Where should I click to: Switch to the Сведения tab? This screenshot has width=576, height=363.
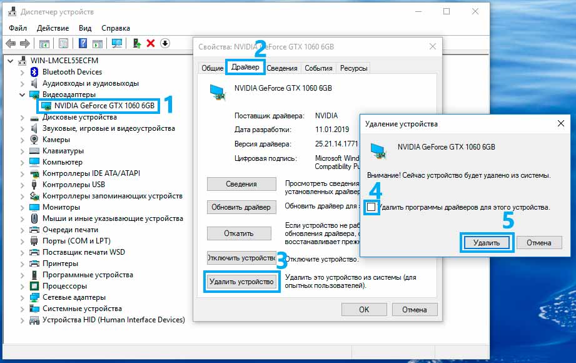(x=282, y=68)
